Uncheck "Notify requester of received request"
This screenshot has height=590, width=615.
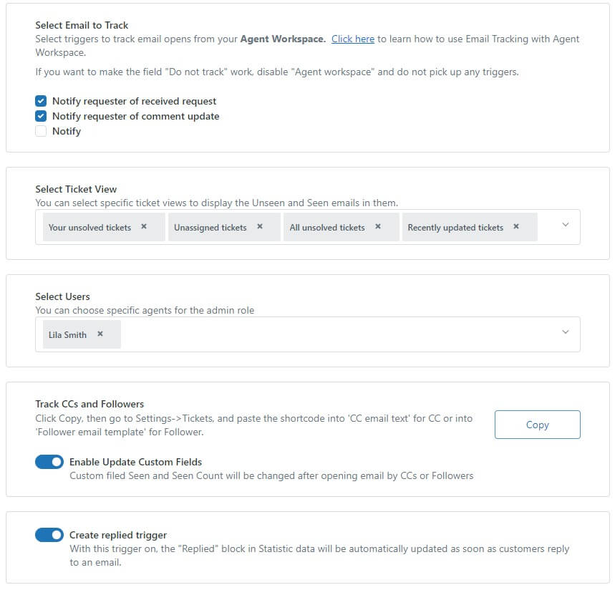[x=41, y=101]
